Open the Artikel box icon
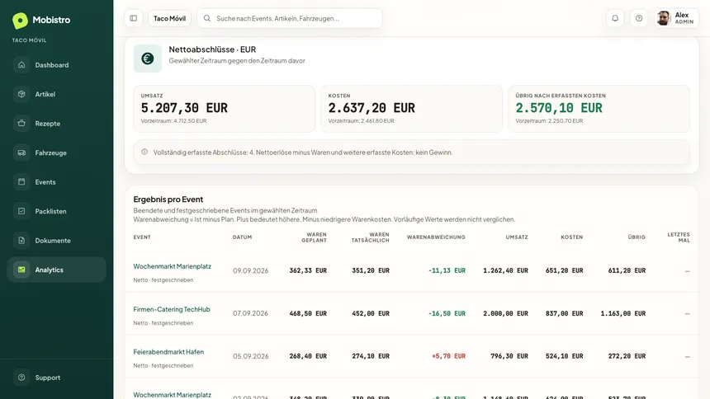The image size is (710, 399). (x=21, y=94)
